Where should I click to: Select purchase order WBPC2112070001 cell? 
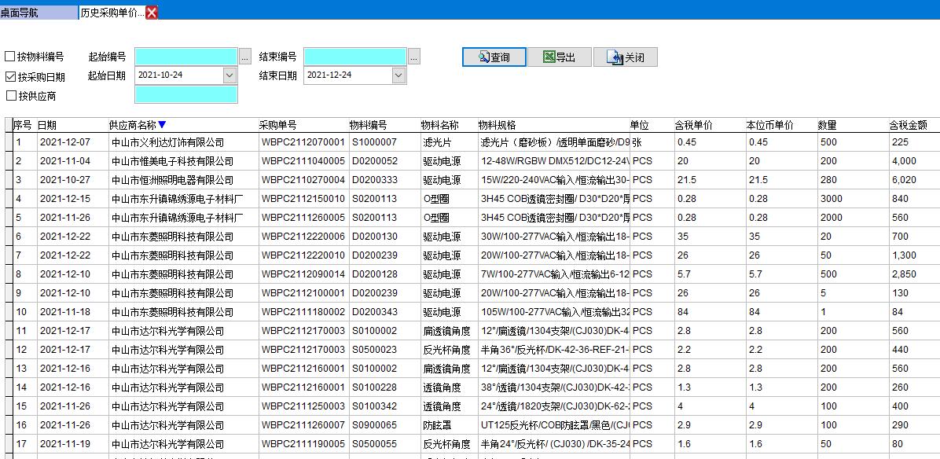[303, 142]
